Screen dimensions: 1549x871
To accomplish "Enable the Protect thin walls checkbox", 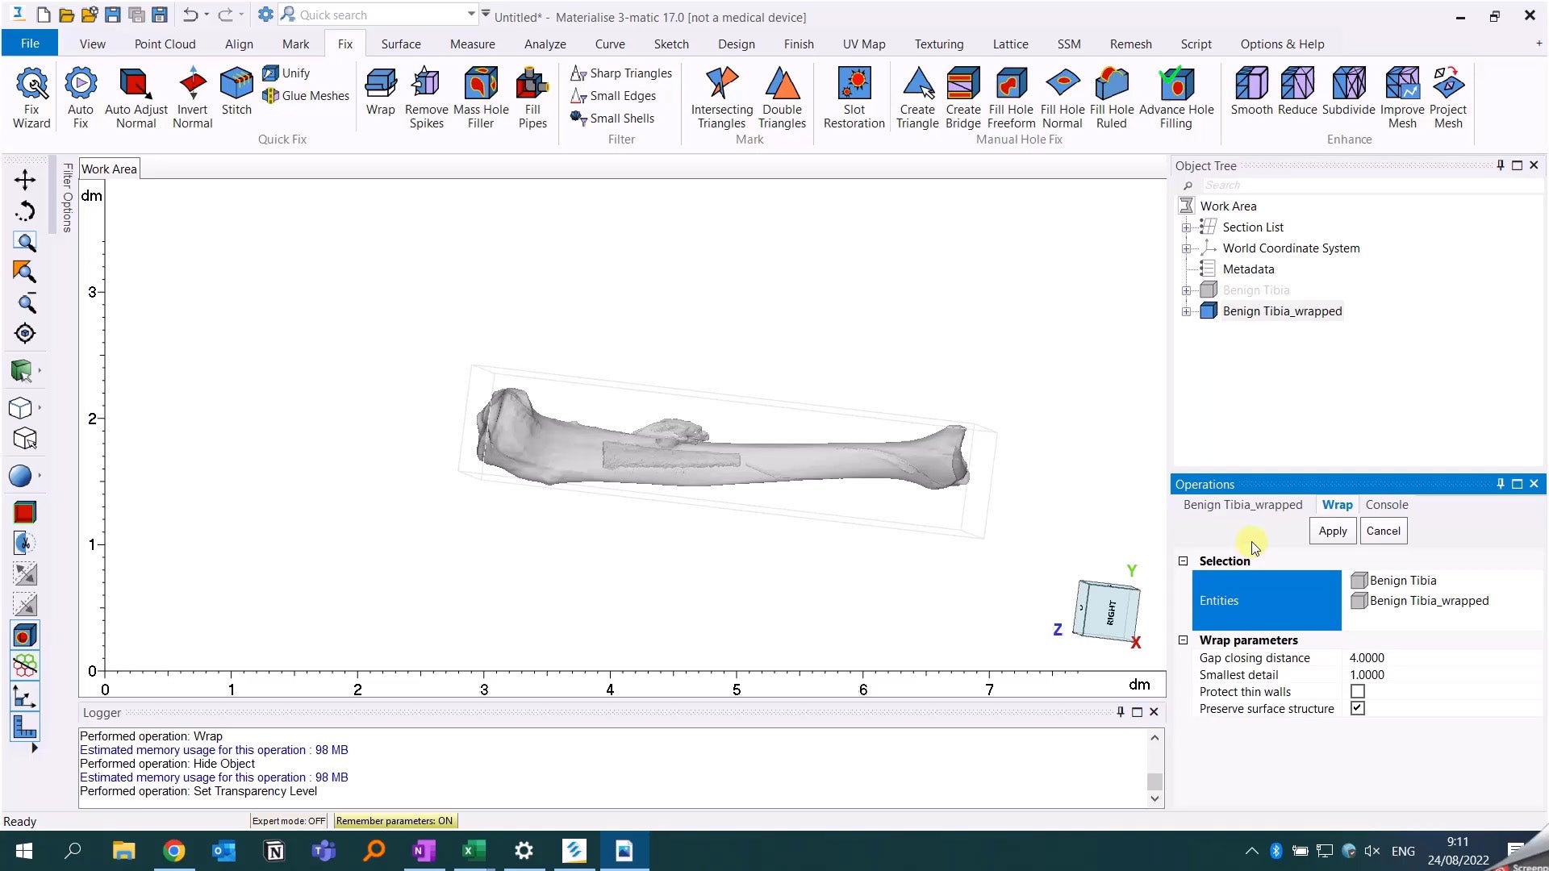I will tap(1358, 692).
